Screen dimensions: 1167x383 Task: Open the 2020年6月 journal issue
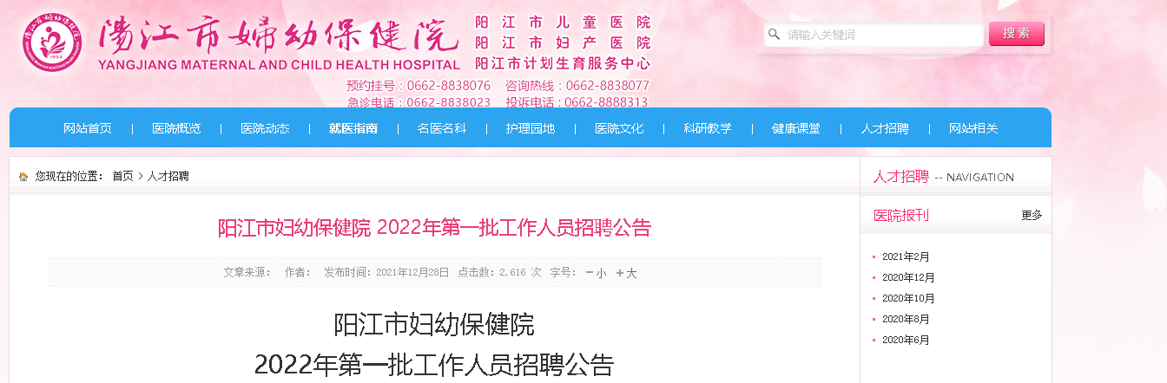pyautogui.click(x=906, y=340)
